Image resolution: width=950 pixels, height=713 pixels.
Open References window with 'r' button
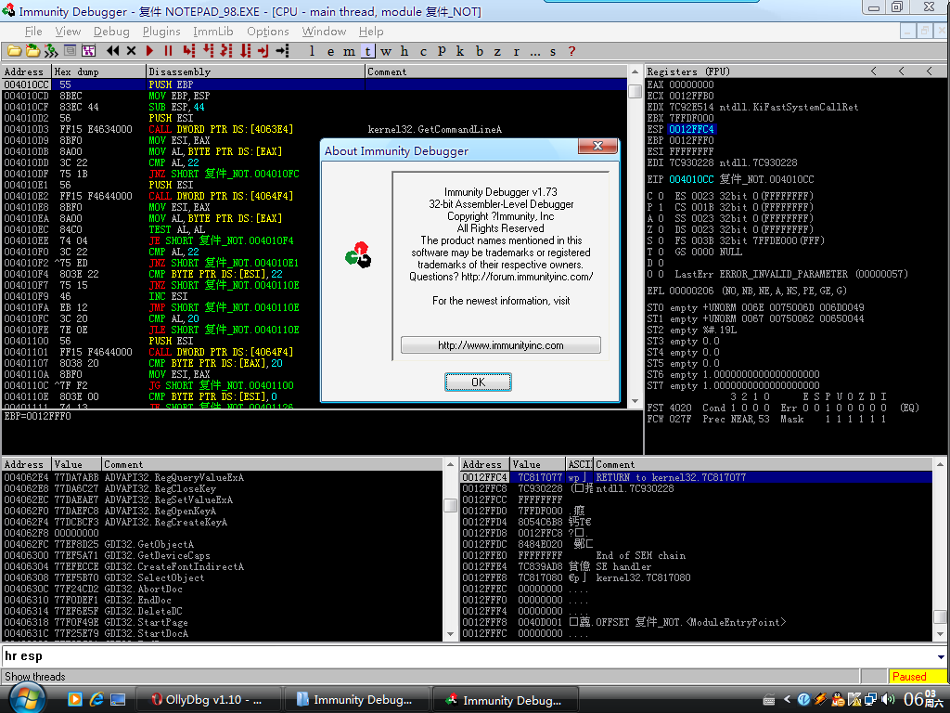tap(516, 52)
